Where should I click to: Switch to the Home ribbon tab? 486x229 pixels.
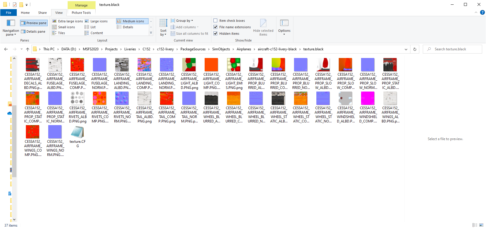[x=25, y=13]
